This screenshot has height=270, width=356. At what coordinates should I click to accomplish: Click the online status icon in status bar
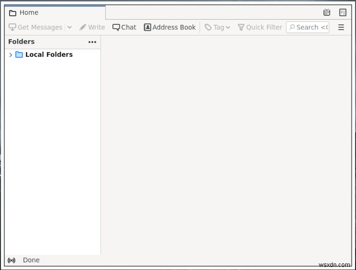11,260
